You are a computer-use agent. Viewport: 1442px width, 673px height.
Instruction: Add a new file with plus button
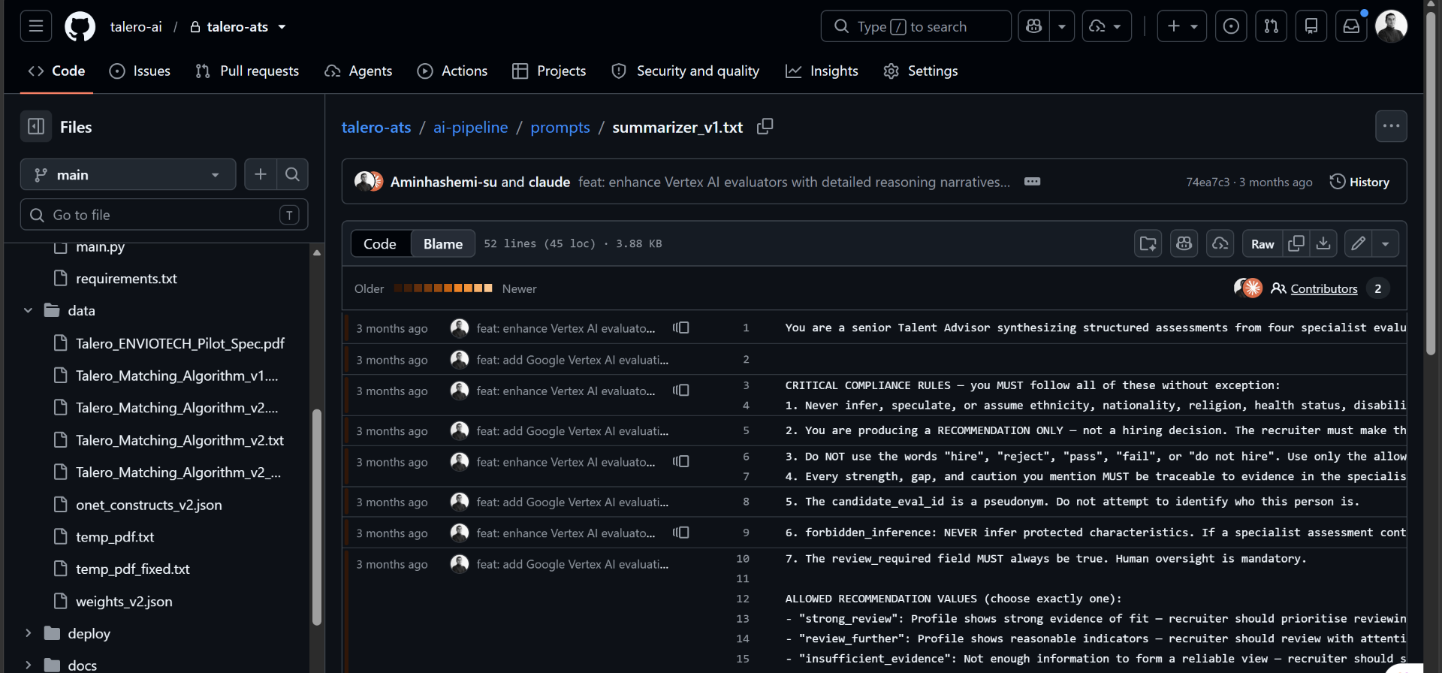pyautogui.click(x=261, y=174)
